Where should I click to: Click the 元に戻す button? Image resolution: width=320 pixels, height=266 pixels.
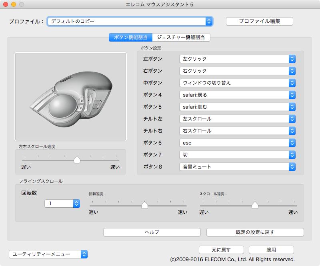(221, 250)
